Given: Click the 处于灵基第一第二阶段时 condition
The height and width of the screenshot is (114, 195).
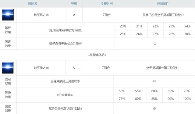Looking at the screenshot, I should pyautogui.click(x=162, y=68).
